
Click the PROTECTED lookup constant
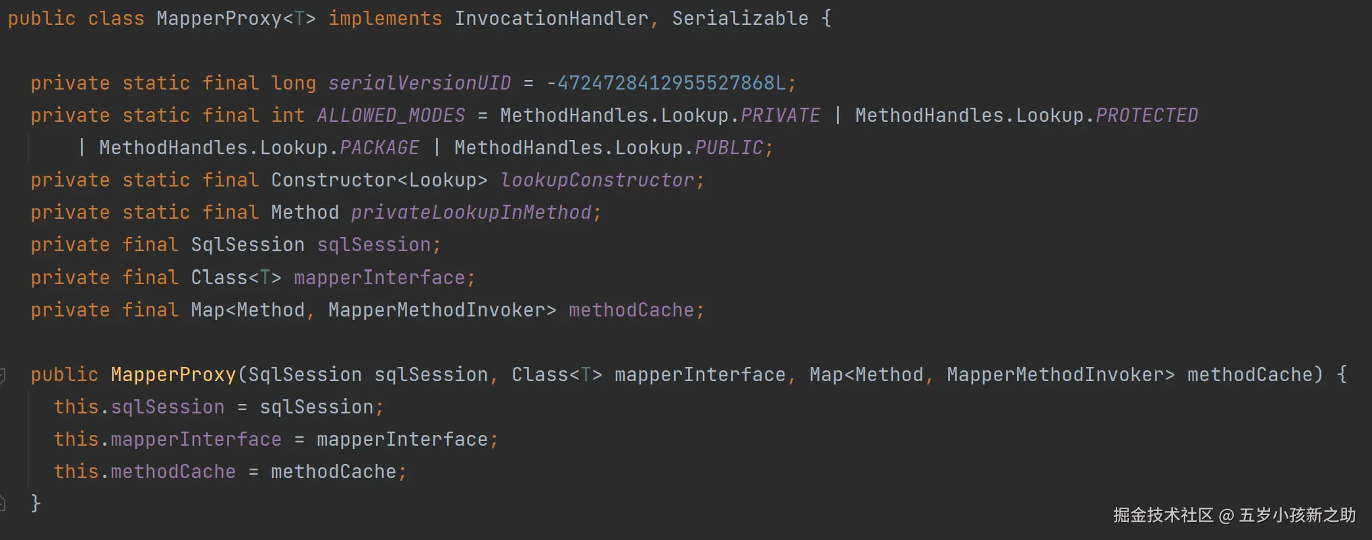1146,116
